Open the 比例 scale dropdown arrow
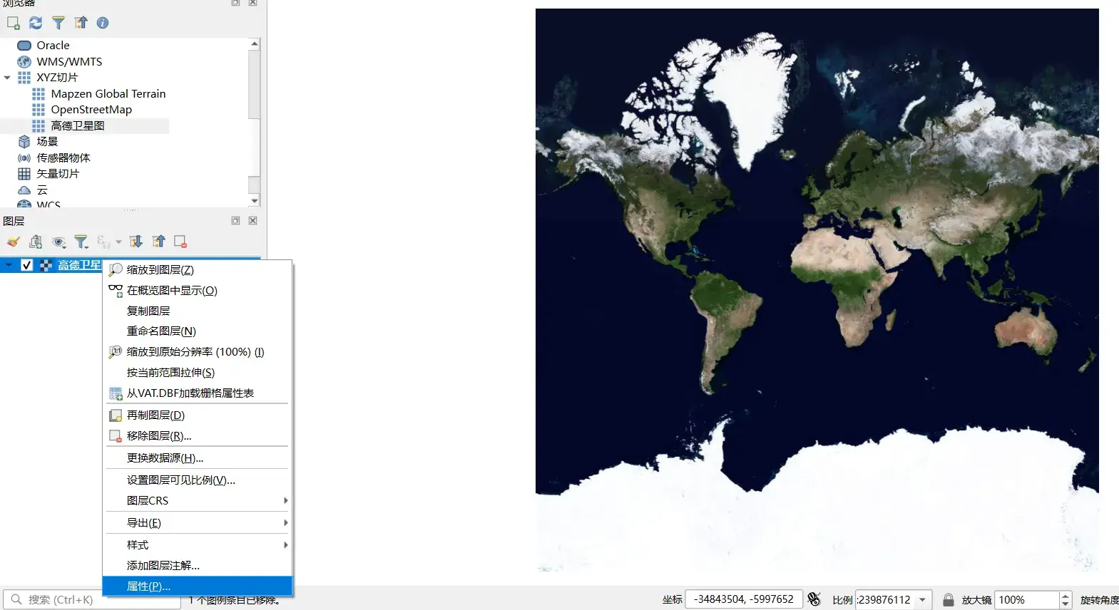Viewport: 1119px width, 610px height. pyautogui.click(x=923, y=600)
